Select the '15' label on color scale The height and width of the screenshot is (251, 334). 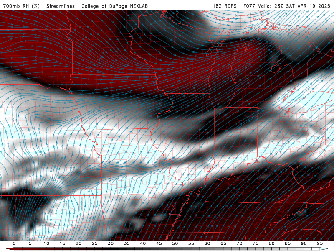[x=62, y=243]
